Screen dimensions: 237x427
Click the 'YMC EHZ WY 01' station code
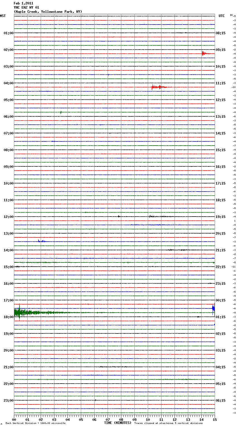tap(26, 8)
